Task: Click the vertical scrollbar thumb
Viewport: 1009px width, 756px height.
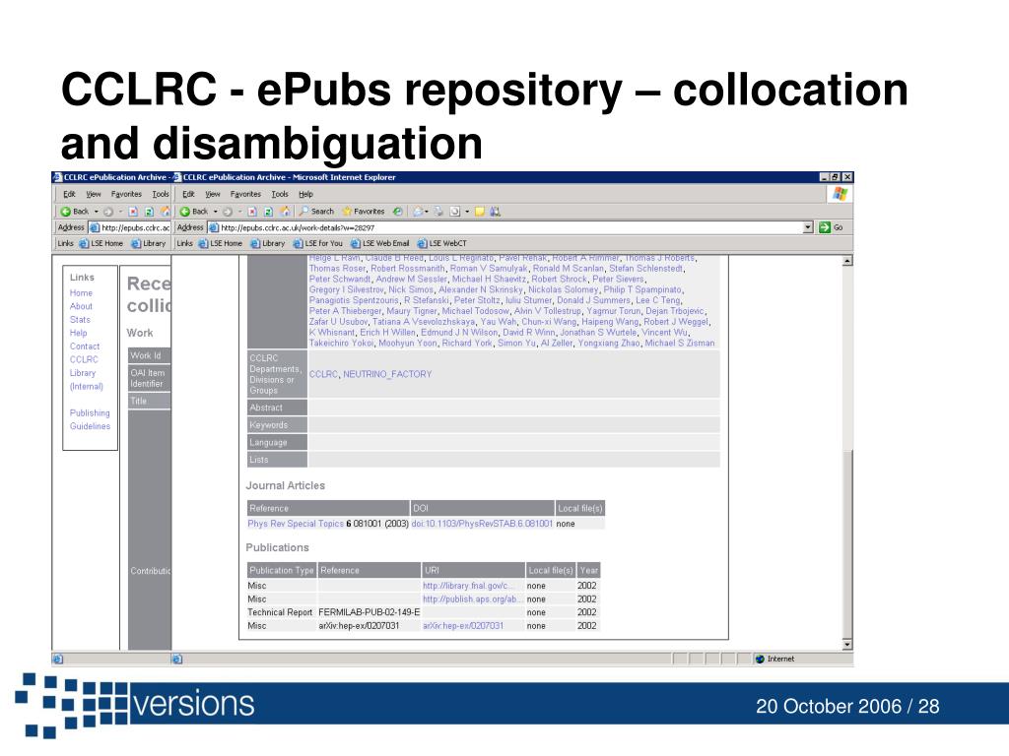Action: [847, 543]
